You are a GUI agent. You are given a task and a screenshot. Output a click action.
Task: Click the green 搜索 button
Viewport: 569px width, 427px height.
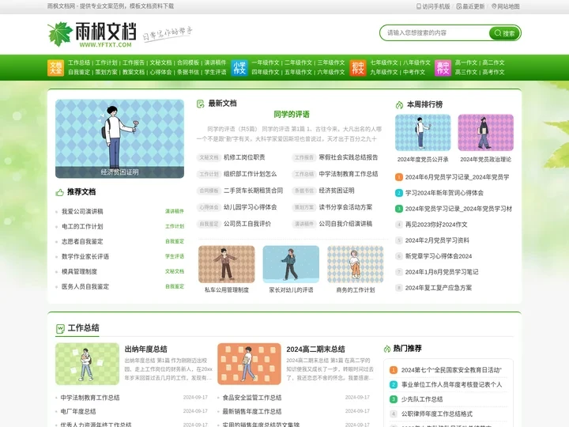coord(504,33)
